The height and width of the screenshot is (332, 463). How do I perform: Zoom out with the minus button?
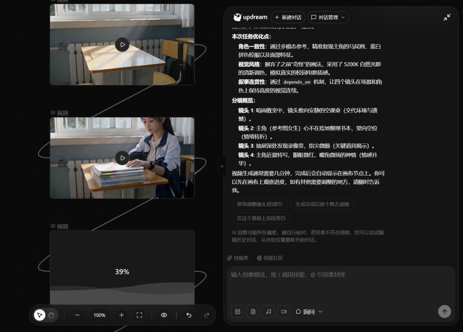[77, 315]
